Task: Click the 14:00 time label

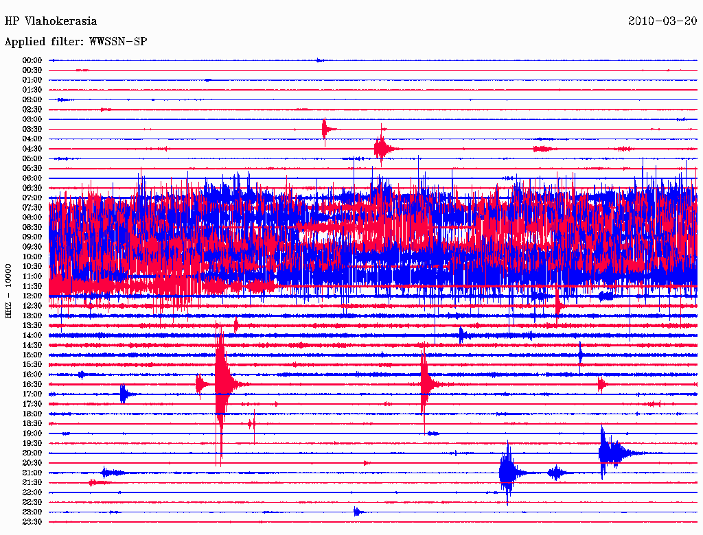Action: pyautogui.click(x=32, y=335)
